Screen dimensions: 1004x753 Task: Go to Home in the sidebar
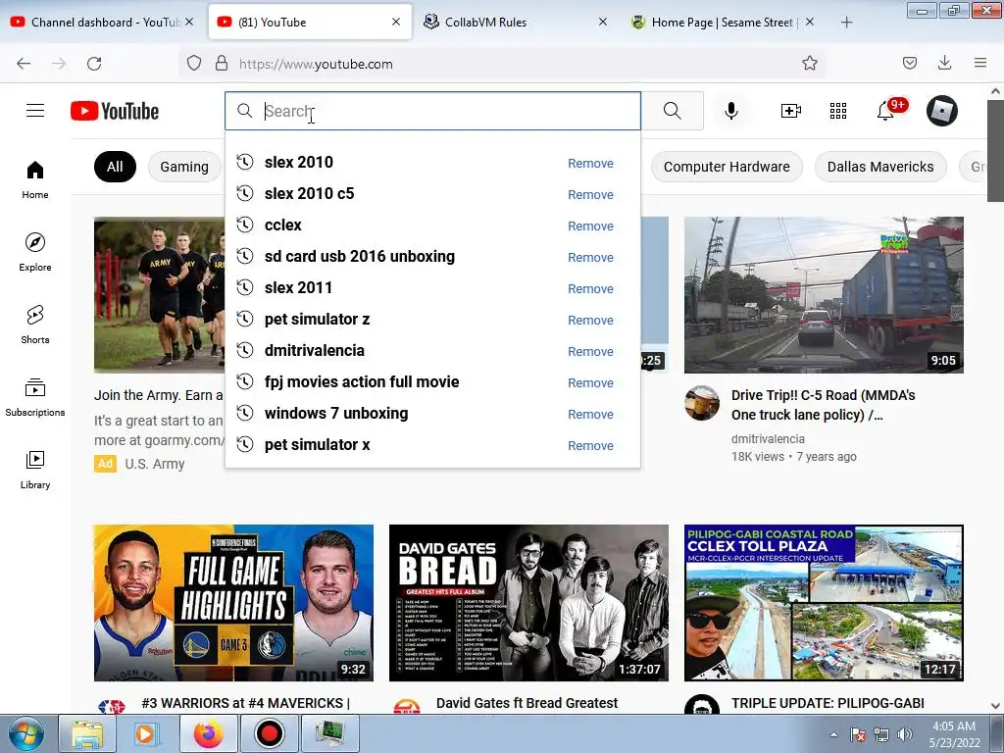[35, 180]
